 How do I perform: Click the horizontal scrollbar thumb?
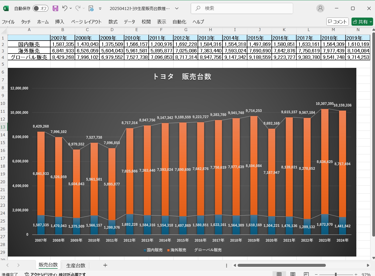(281, 265)
